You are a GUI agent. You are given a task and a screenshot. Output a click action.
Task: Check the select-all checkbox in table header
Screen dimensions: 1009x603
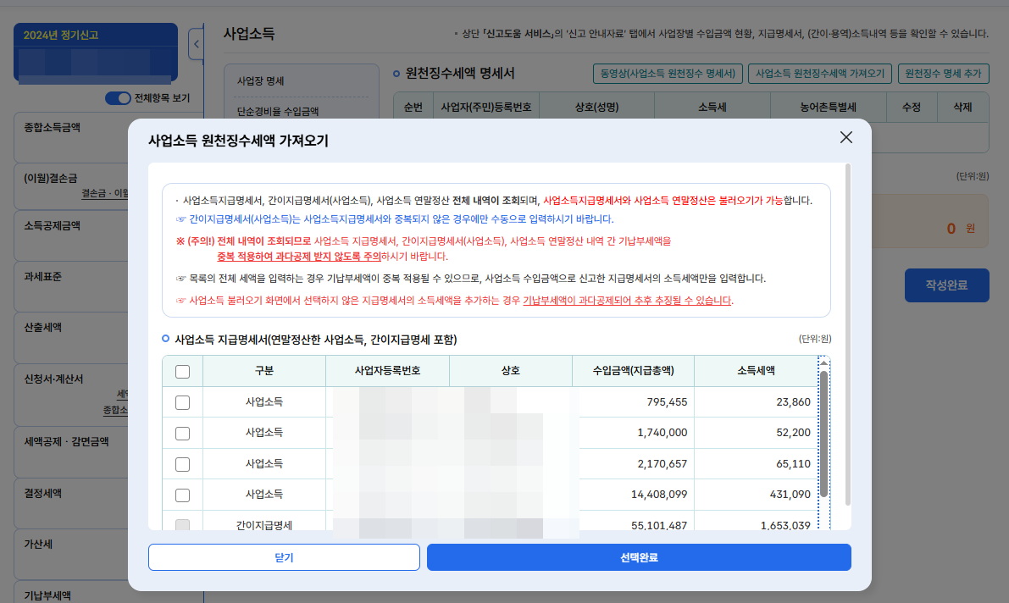(x=183, y=371)
